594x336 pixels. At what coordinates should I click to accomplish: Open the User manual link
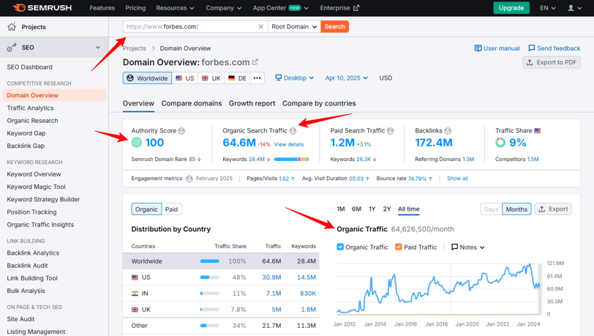(497, 48)
